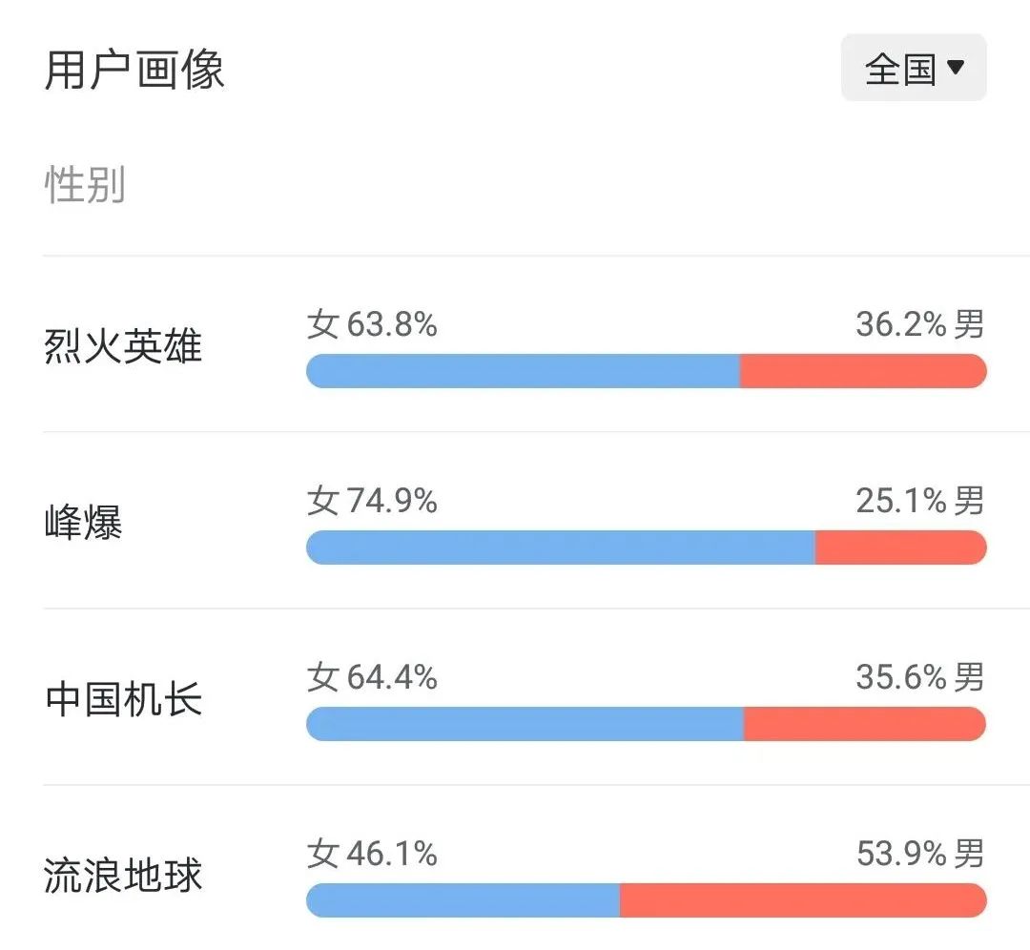Click the 用户画像 heading
Image resolution: width=1030 pixels, height=950 pixels.
[x=134, y=70]
